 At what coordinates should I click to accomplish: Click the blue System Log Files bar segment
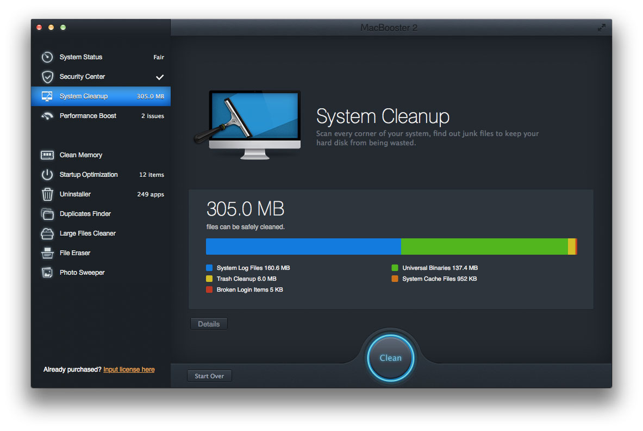tap(303, 247)
